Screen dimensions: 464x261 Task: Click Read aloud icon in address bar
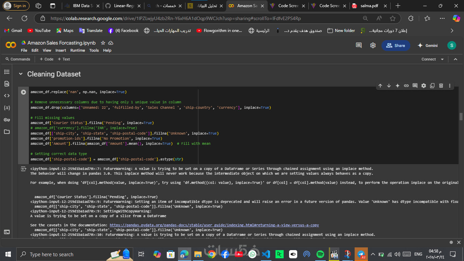coord(379,18)
